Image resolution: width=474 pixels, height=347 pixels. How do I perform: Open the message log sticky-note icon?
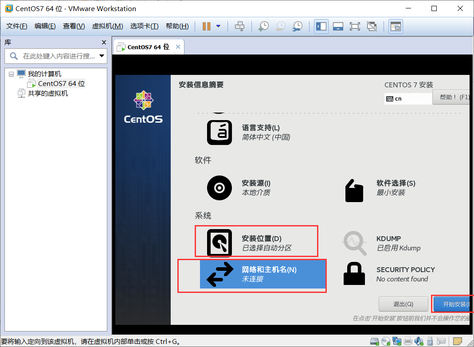[458, 342]
